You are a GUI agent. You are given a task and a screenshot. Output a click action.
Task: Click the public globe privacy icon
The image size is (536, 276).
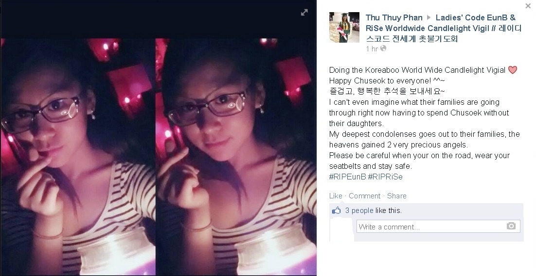pyautogui.click(x=383, y=49)
